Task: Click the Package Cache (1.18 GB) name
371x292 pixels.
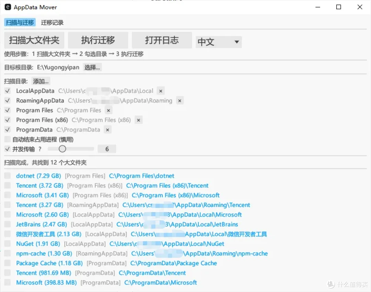Action: coord(49,263)
